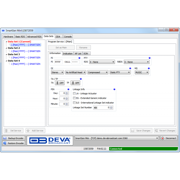Screen dimensions: 180x180
Task: Click the MS section help icon
Action: tap(149, 68)
